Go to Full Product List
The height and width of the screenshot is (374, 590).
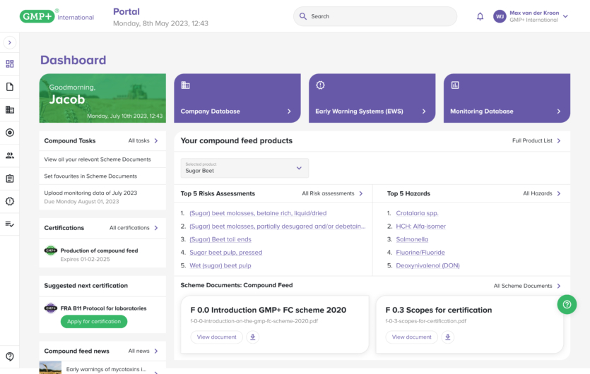(x=536, y=140)
